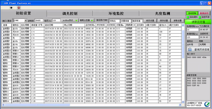Click the 蓝光B/% column header

(163, 25)
